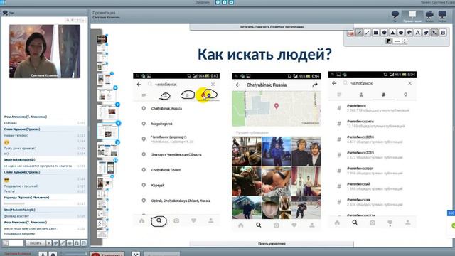Click the map in the middle phone screenshot
The image size is (455, 256).
277,109
